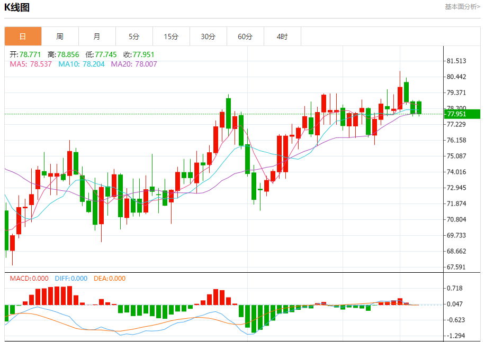Select the last green candlestick on the chart
Viewport: 485px width, 342px height.
coord(419,108)
